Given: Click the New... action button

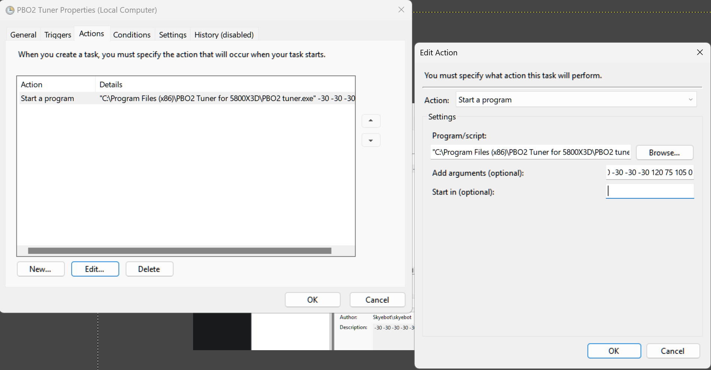Looking at the screenshot, I should (x=40, y=269).
